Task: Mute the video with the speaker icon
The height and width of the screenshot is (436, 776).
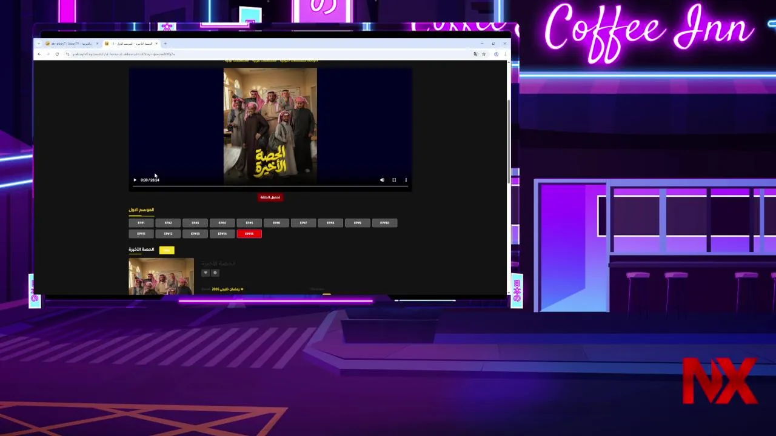Action: pyautogui.click(x=382, y=180)
